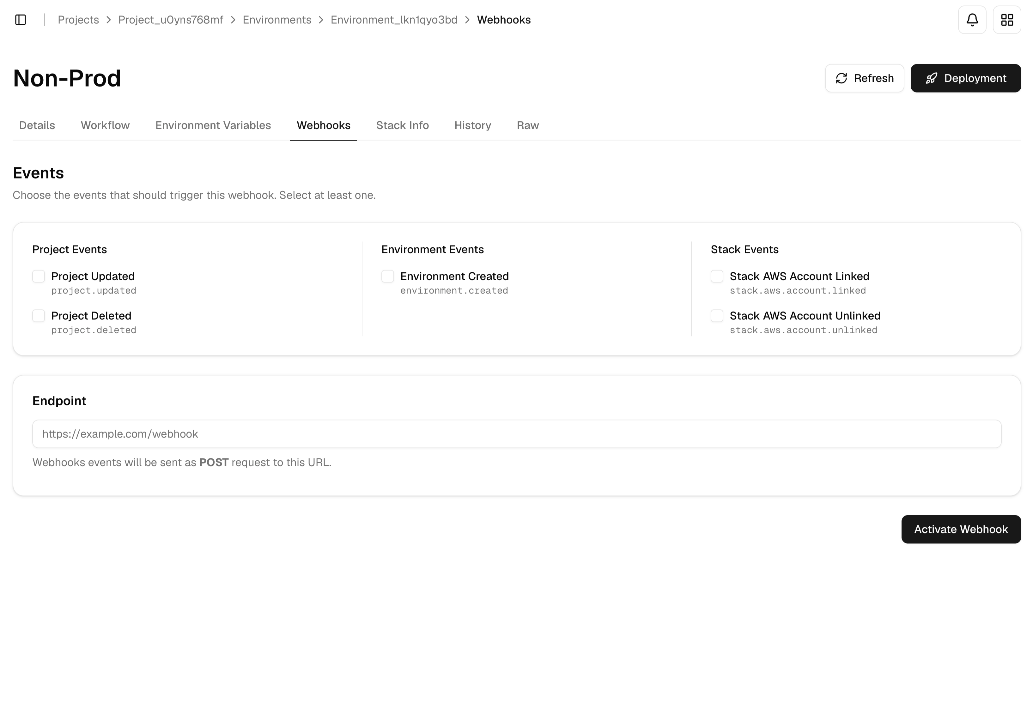Image resolution: width=1033 pixels, height=701 pixels.
Task: Click the Webhooks breadcrumb text
Action: pos(504,20)
